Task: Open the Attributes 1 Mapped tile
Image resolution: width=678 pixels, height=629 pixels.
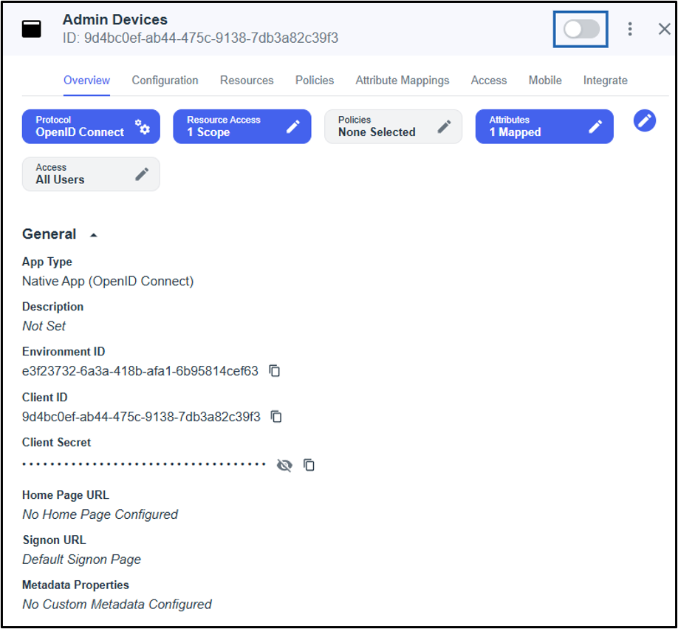Action: coord(544,126)
